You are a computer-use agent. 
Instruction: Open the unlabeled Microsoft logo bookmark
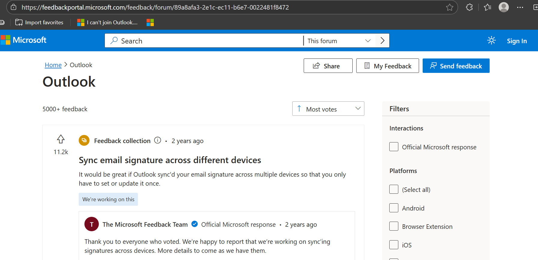pyautogui.click(x=150, y=22)
